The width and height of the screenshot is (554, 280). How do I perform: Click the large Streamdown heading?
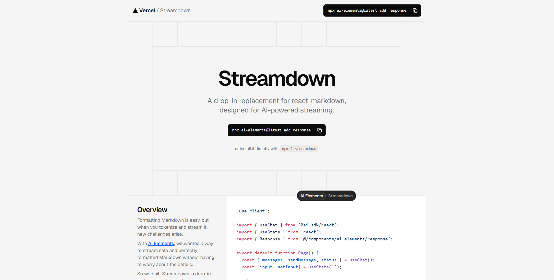click(x=277, y=79)
